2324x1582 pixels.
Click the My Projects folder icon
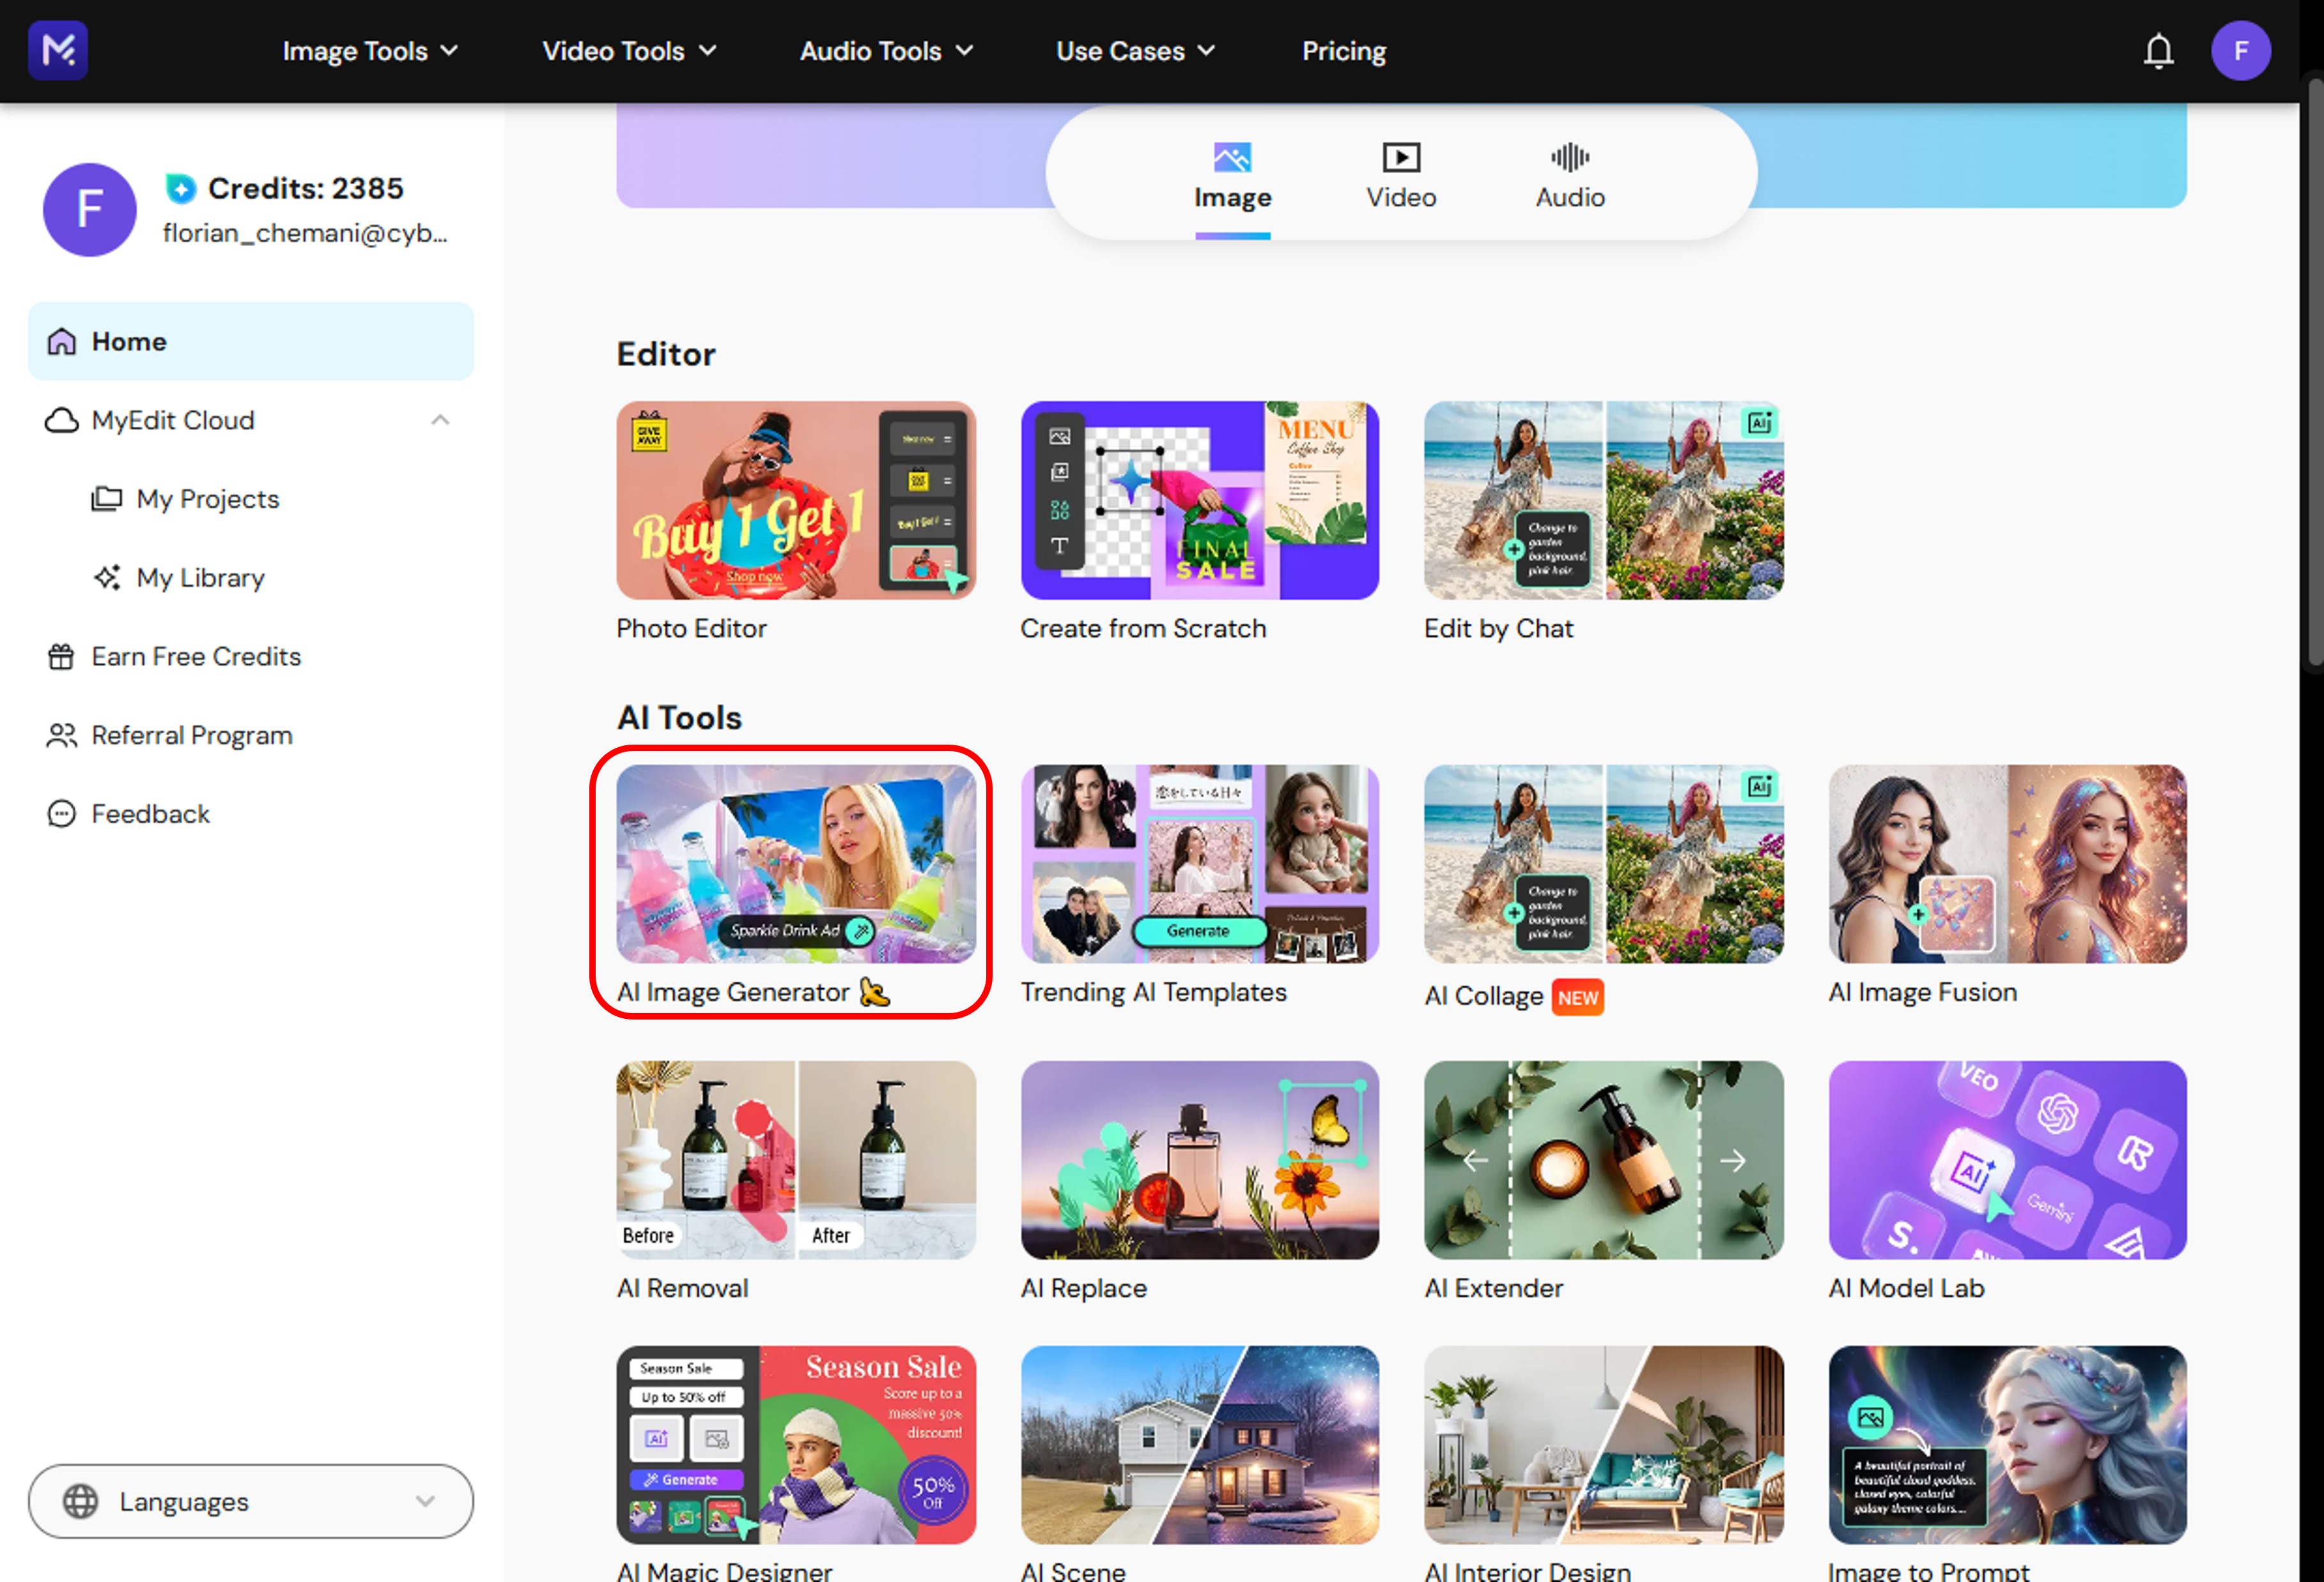tap(108, 498)
